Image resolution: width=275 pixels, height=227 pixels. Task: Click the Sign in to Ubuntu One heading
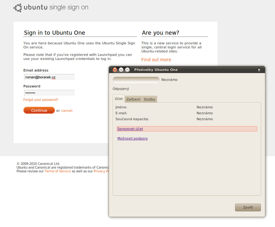click(55, 33)
